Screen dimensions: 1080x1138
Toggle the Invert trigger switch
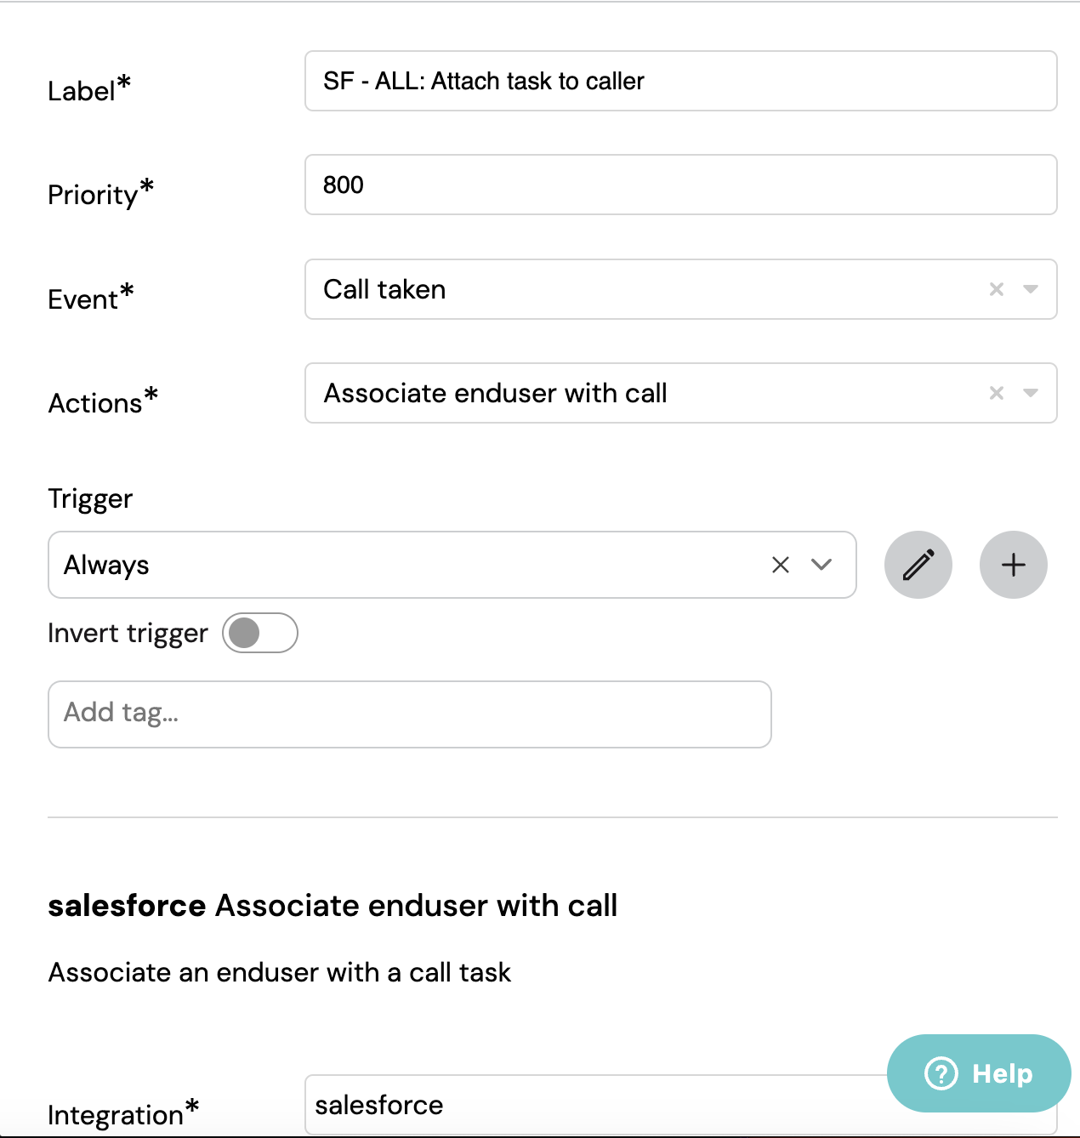(260, 633)
